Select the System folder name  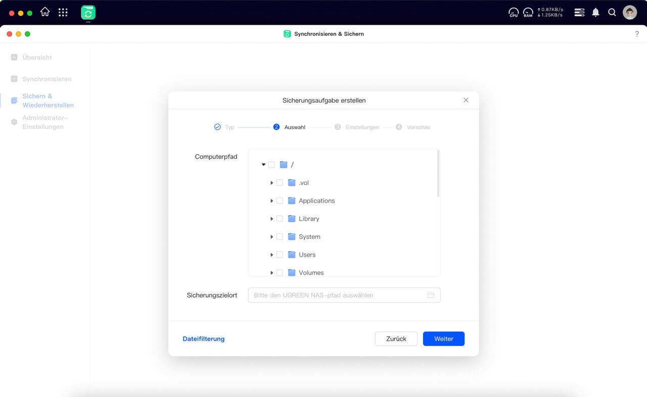pos(309,237)
